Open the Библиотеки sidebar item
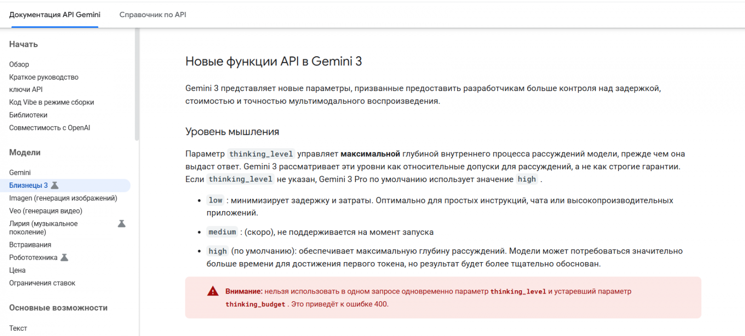The width and height of the screenshot is (745, 336). pos(28,115)
